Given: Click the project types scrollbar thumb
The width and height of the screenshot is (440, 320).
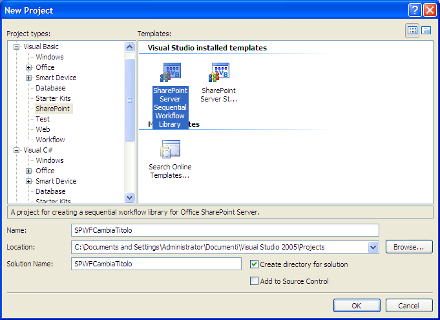Looking at the screenshot, I should [129, 100].
